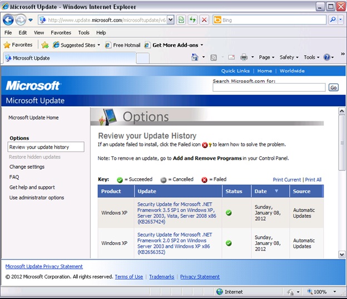Click Change settings in sidebar
The height and width of the screenshot is (299, 347).
pyautogui.click(x=27, y=166)
